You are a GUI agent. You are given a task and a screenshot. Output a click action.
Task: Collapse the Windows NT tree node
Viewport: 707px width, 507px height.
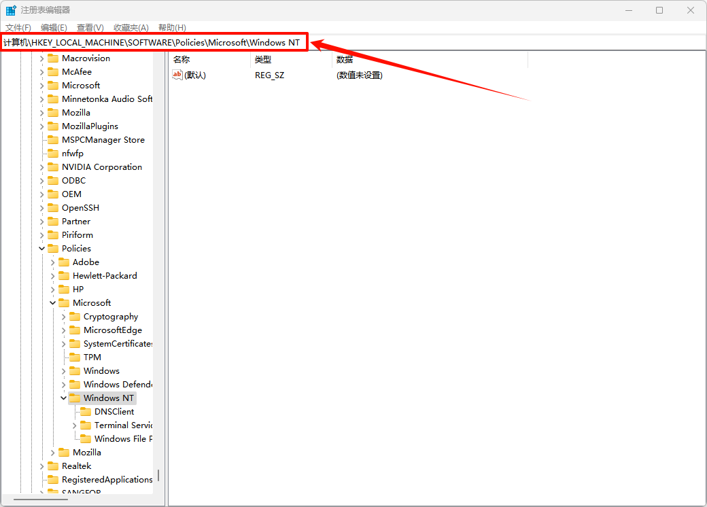[x=64, y=398]
